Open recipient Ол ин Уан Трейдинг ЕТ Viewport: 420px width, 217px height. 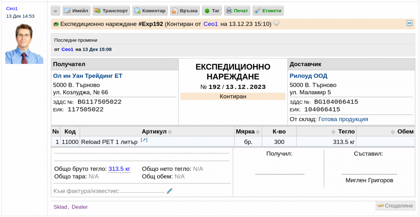[x=88, y=76]
